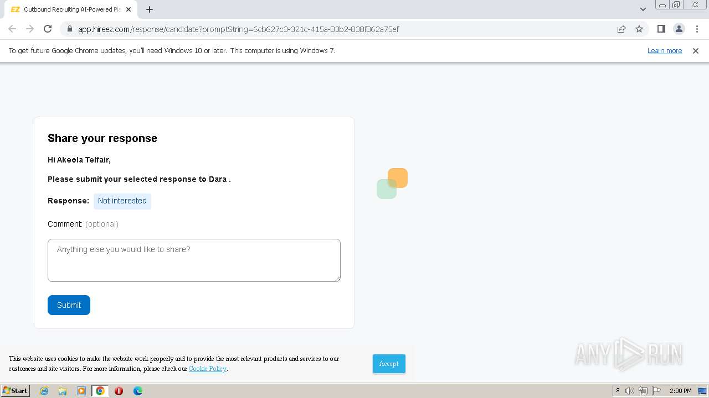Share this page using the share icon
The height and width of the screenshot is (398, 709).
(x=621, y=29)
